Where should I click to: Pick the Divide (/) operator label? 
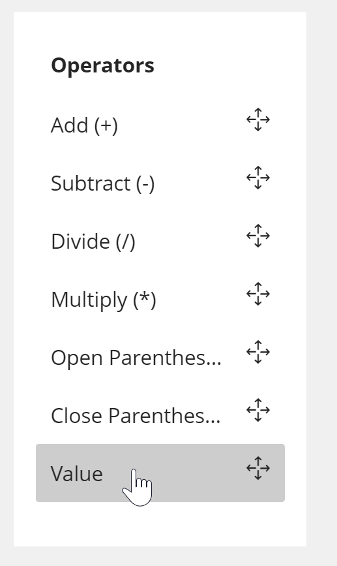(x=93, y=242)
